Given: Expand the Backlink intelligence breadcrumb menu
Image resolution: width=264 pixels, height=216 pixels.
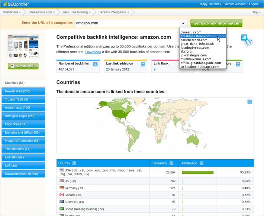Looking at the screenshot, I should (x=114, y=12).
